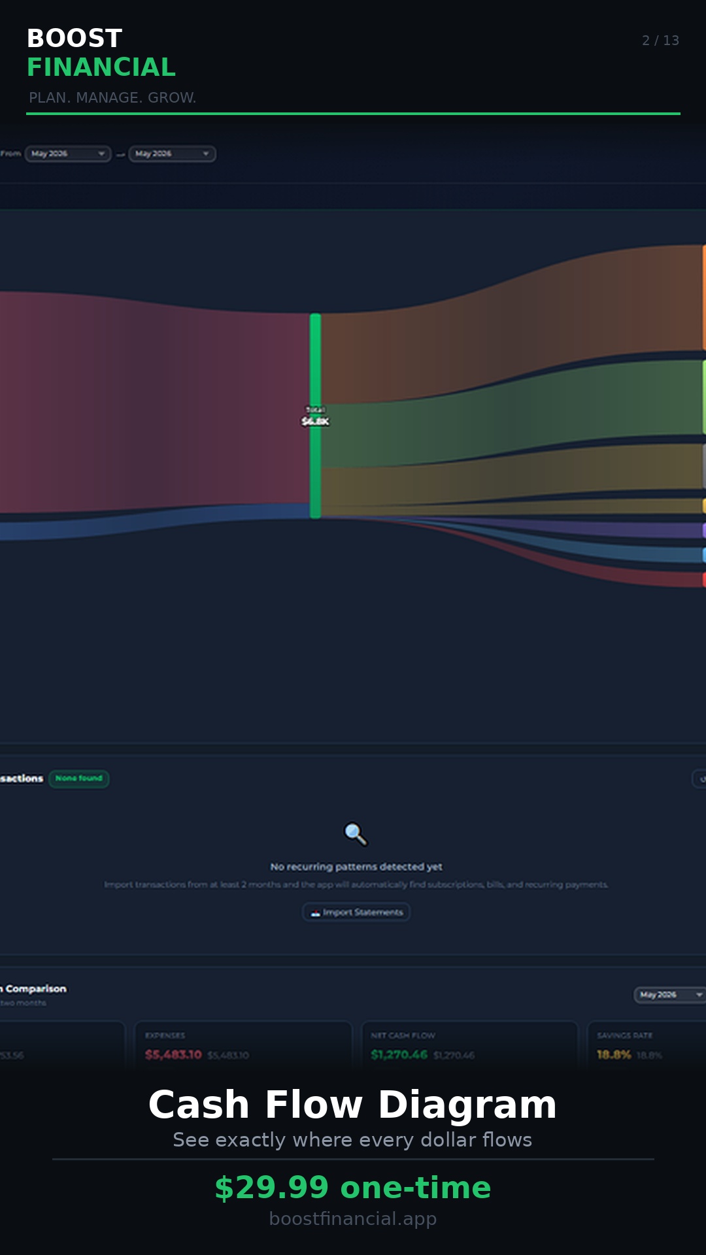
Task: Click the wide maroon income flow band
Action: (154, 405)
